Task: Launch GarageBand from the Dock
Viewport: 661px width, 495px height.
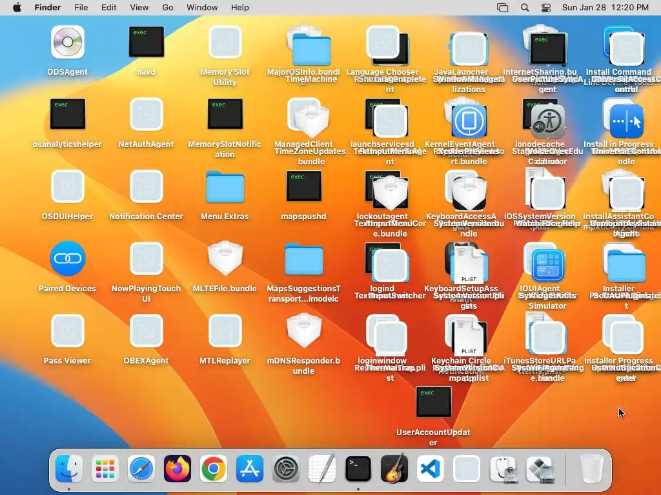Action: [x=394, y=469]
